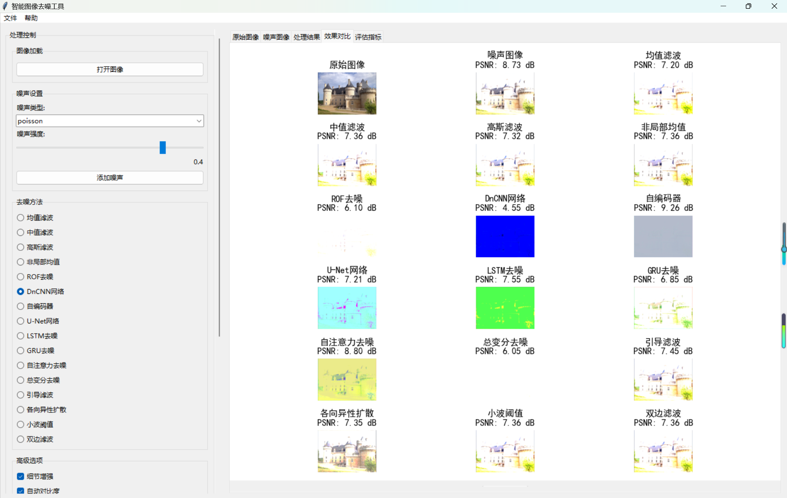
Task: Click the 添加噪声 button
Action: tap(110, 178)
